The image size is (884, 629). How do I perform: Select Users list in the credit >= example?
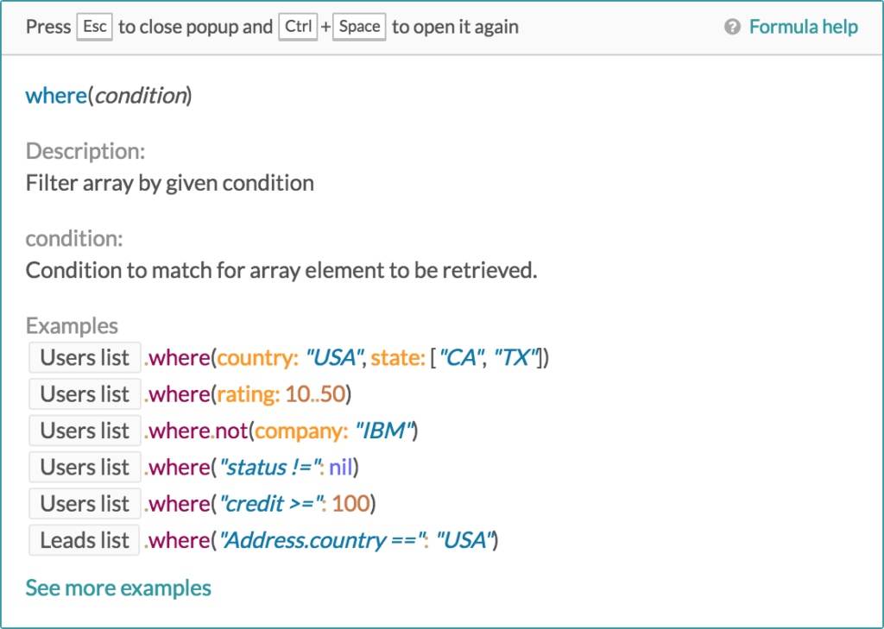85,503
